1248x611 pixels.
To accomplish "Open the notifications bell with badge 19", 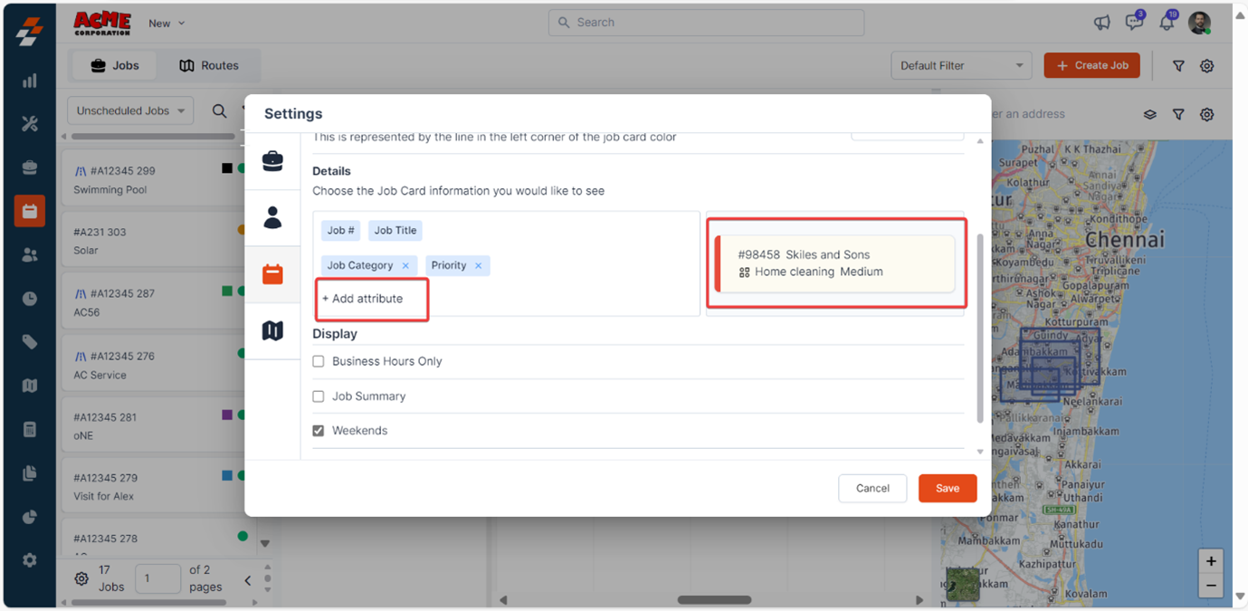I will tap(1167, 23).
